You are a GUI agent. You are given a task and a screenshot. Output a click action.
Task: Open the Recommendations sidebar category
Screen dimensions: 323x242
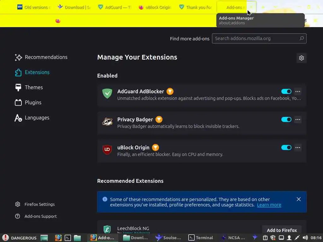[x=41, y=57]
